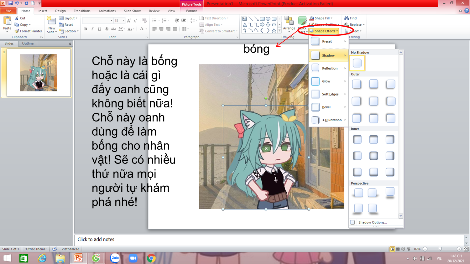Click the zoom slider handle
470x264 pixels.
440,249
